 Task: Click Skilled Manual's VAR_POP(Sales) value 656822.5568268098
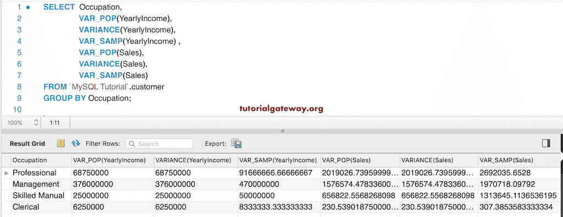(x=360, y=196)
